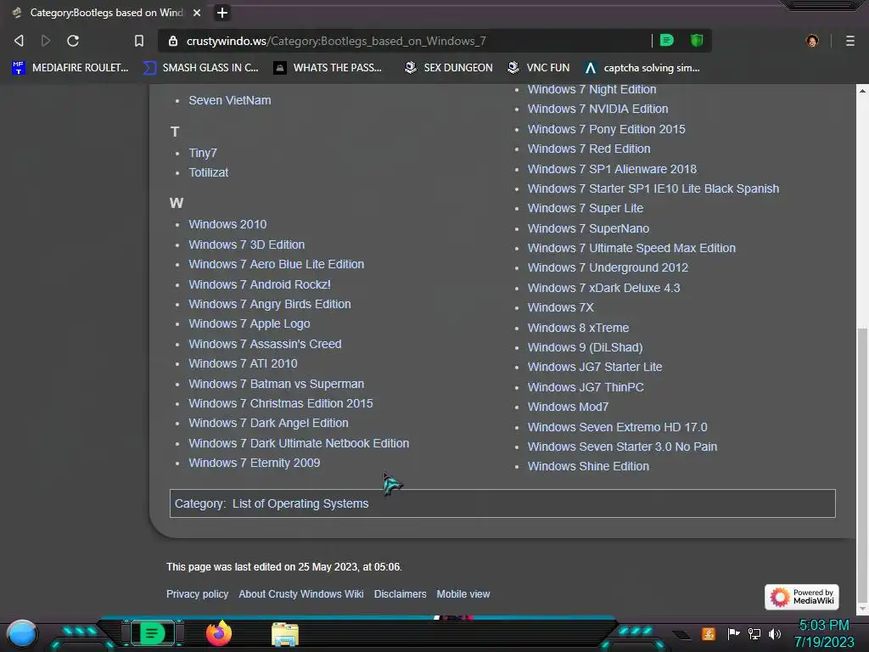Open File Explorer from the taskbar

coord(285,634)
